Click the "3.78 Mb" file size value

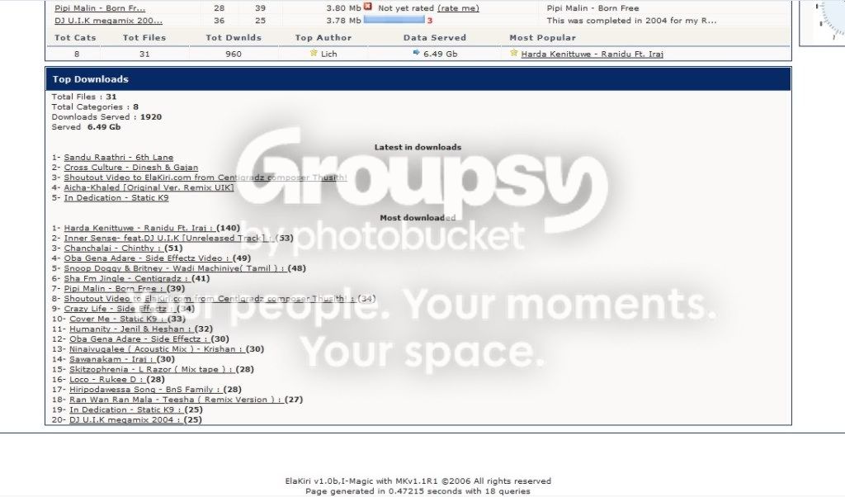(344, 21)
